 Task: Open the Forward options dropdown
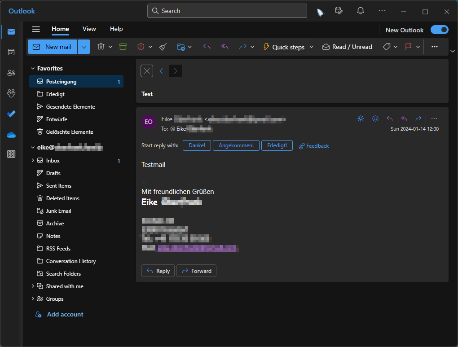click(252, 47)
